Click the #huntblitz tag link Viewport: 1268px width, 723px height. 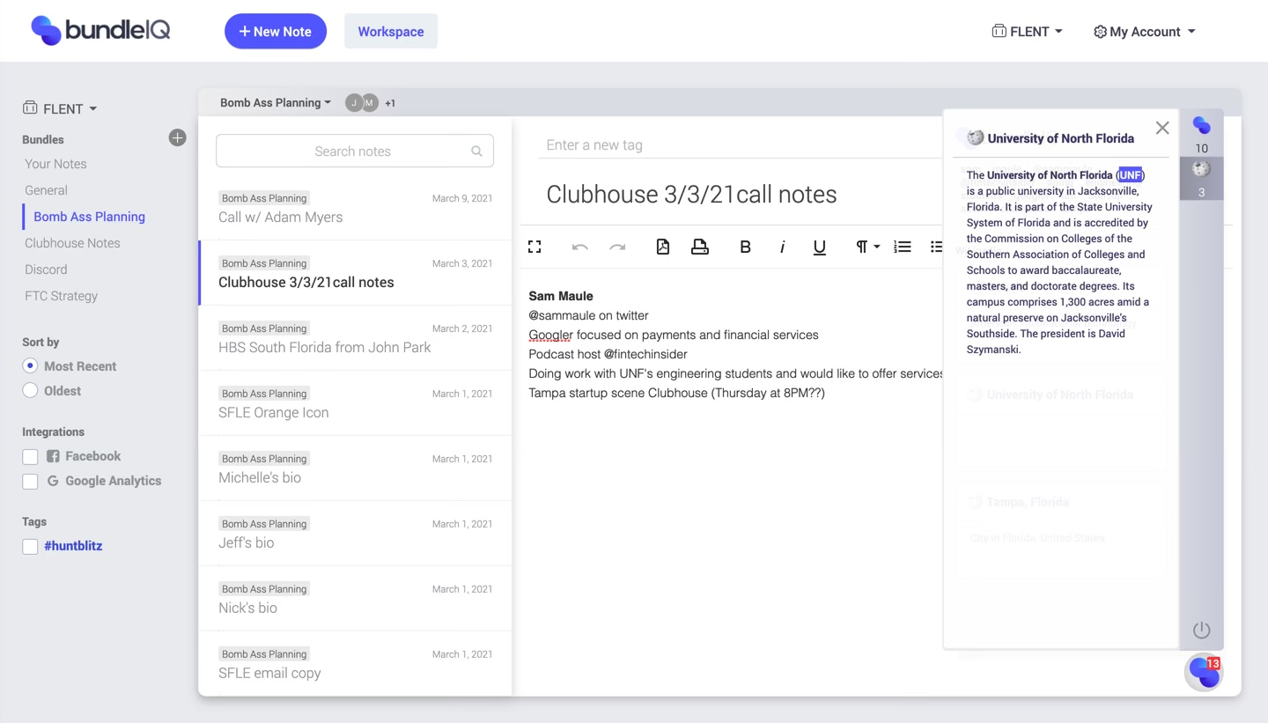[73, 546]
